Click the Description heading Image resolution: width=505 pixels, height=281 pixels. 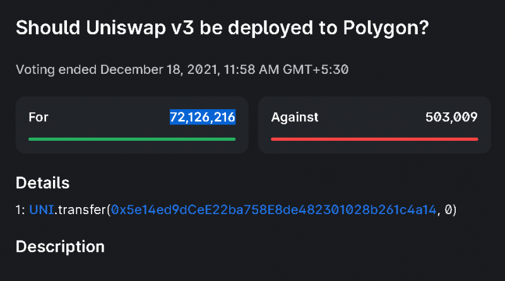point(59,246)
